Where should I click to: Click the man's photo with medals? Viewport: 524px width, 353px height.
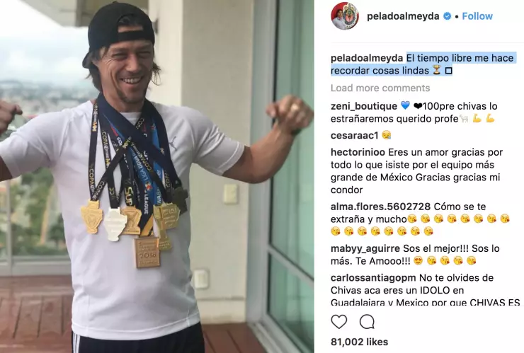pos(157,176)
